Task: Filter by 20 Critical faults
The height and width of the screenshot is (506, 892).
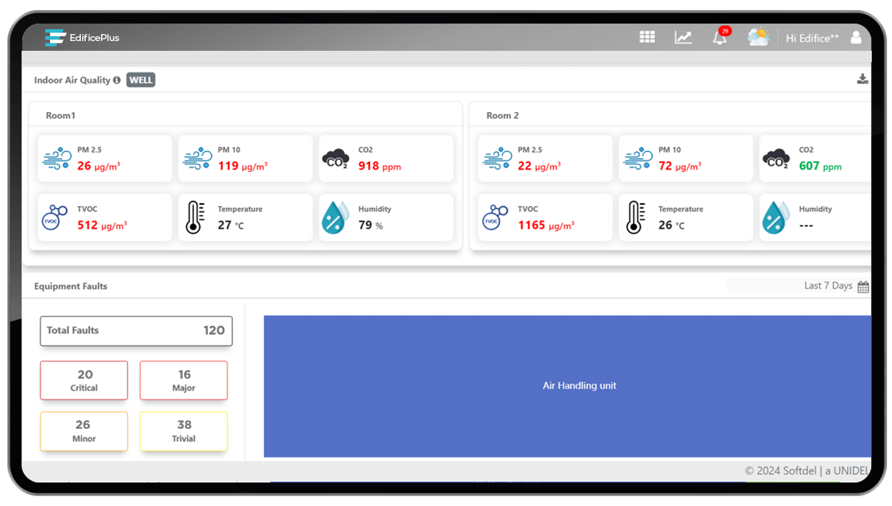Action: pos(84,380)
